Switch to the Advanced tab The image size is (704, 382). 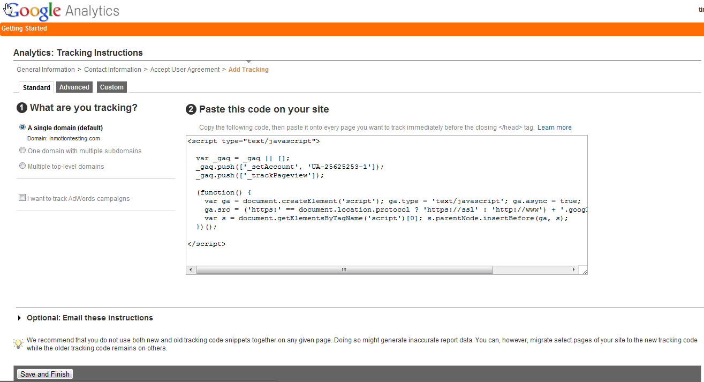tap(74, 87)
